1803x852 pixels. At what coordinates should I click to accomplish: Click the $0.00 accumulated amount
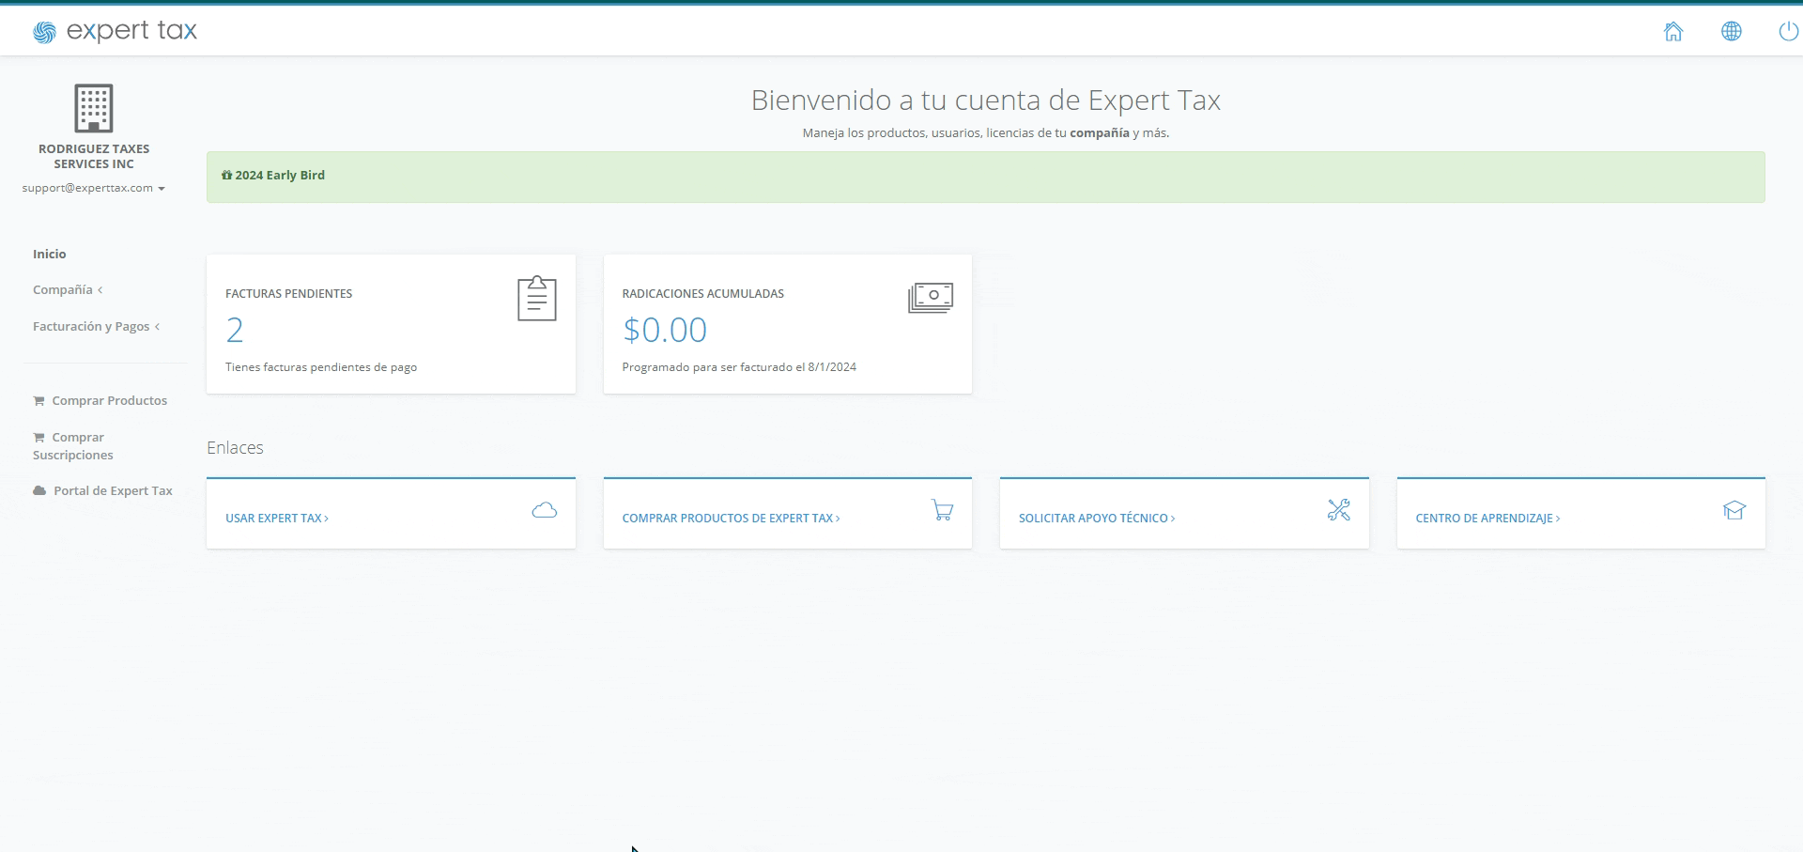[665, 330]
